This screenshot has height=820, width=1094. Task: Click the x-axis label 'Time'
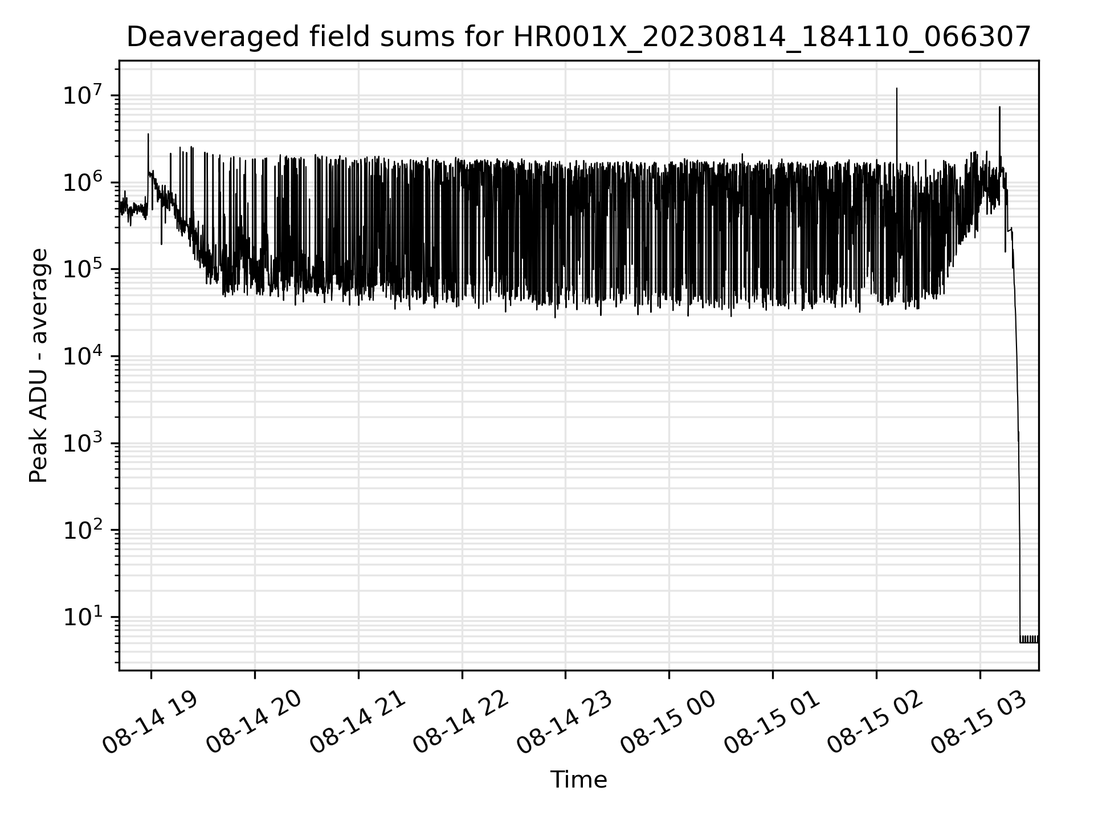coord(578,780)
